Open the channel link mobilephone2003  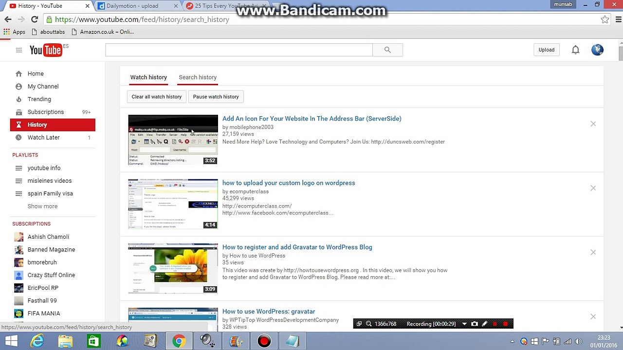[251, 127]
